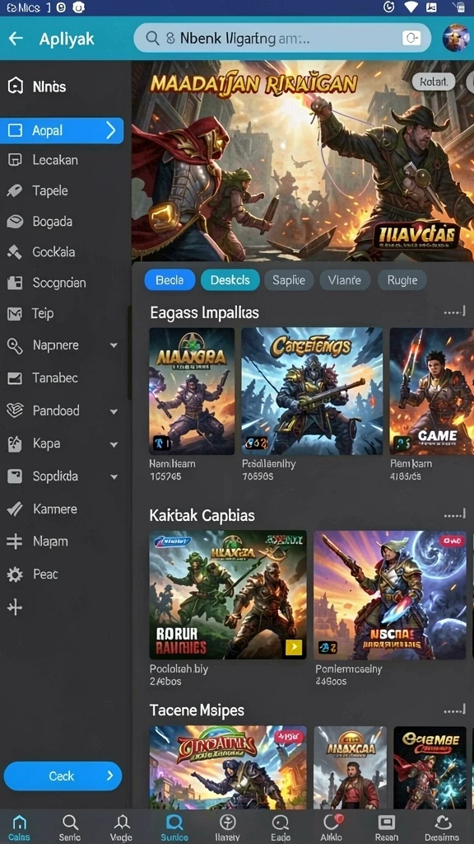Click the yellow play badge on Rorur card
Image resolution: width=474 pixels, height=844 pixels.
pyautogui.click(x=294, y=647)
